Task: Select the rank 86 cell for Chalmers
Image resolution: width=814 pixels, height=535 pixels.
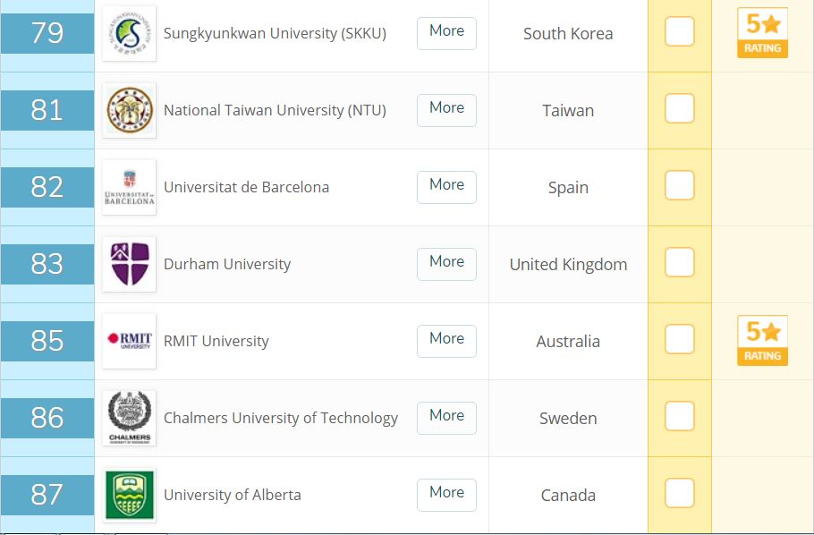Action: (47, 418)
